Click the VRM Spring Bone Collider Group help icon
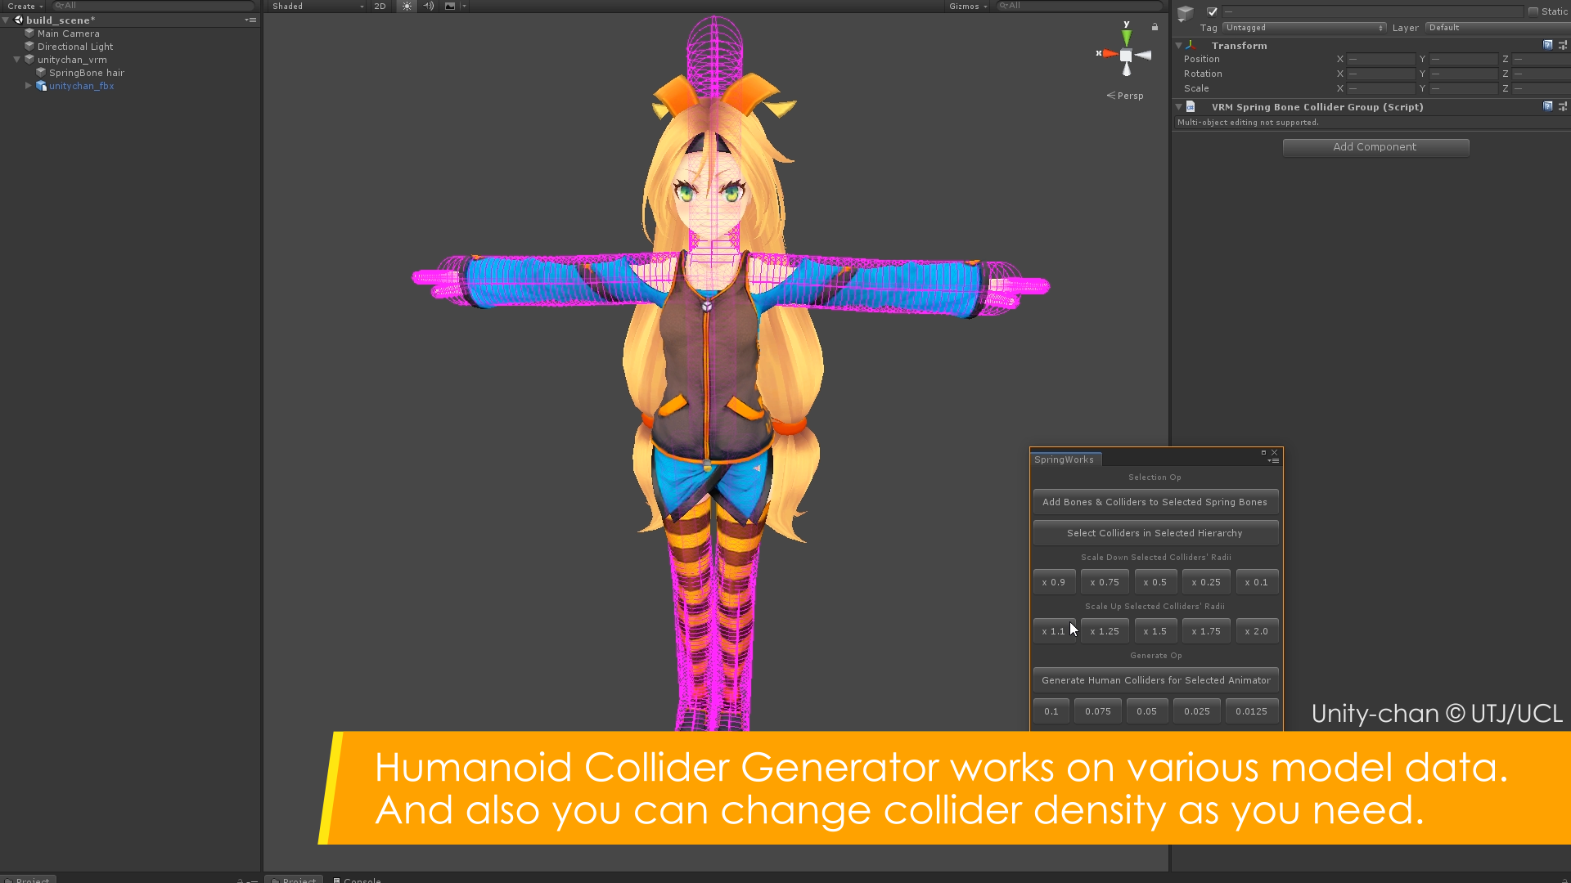Viewport: 1571px width, 883px height. (1547, 106)
